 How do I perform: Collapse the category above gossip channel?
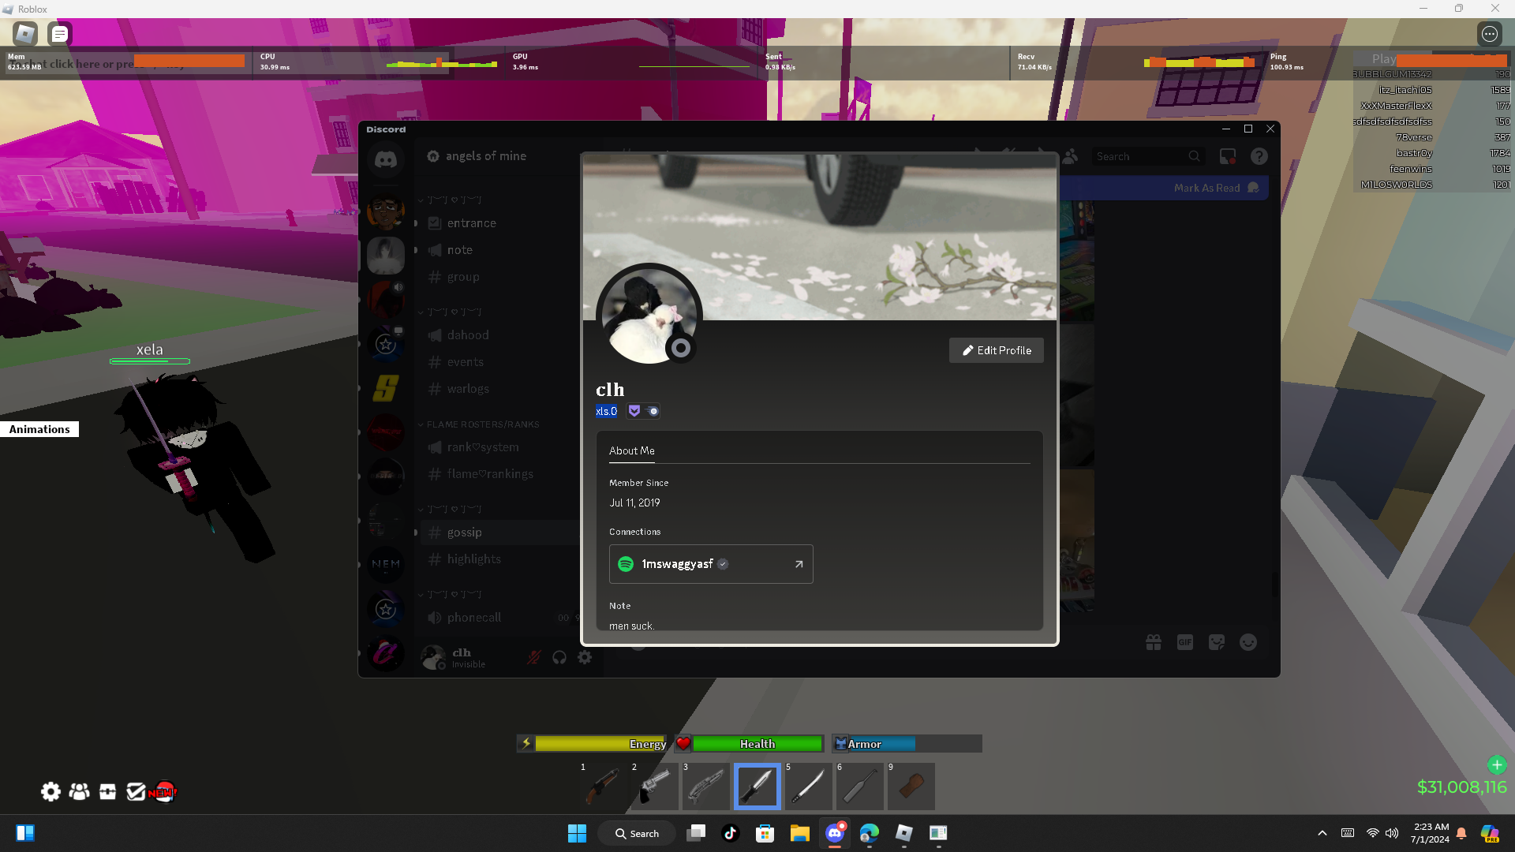point(449,509)
